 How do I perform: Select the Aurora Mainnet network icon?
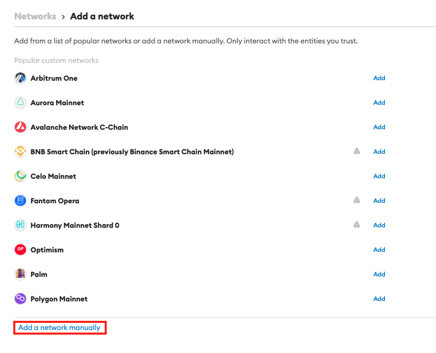pyautogui.click(x=20, y=103)
